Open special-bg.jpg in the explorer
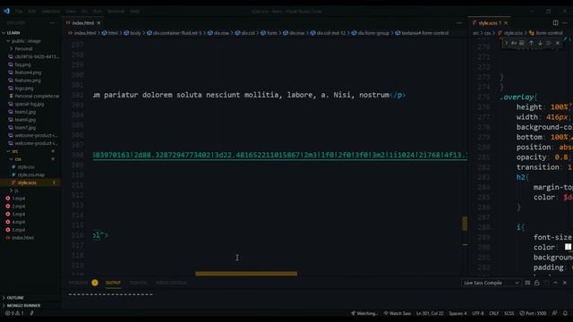 (30, 104)
